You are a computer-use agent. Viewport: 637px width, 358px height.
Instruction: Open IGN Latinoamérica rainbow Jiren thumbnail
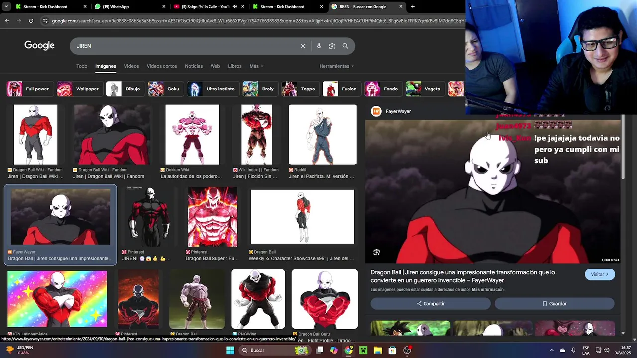[57, 299]
